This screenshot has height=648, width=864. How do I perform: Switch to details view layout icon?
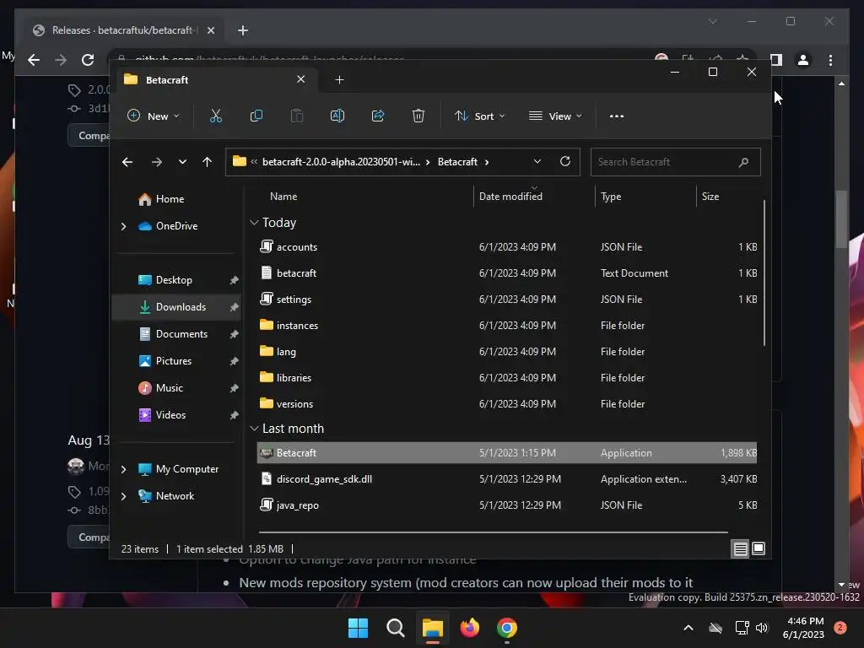[740, 548]
